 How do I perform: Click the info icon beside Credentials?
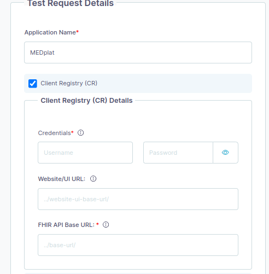[x=80, y=133]
